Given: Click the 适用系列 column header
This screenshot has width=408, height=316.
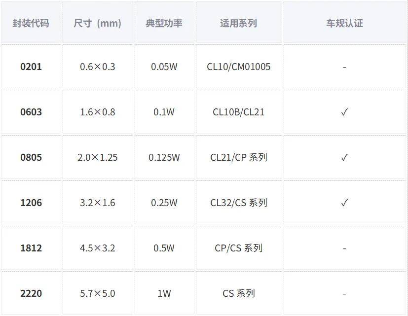Looking at the screenshot, I should [x=239, y=23].
